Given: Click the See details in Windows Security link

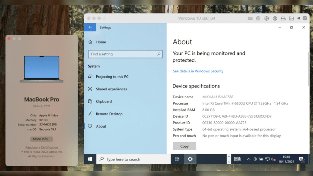Looking at the screenshot, I should [x=198, y=71].
